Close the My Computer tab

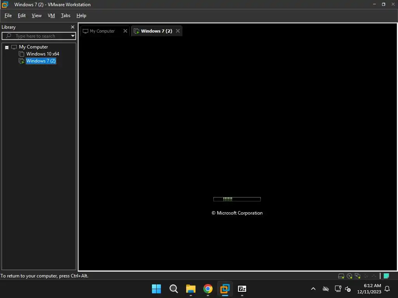coord(125,31)
